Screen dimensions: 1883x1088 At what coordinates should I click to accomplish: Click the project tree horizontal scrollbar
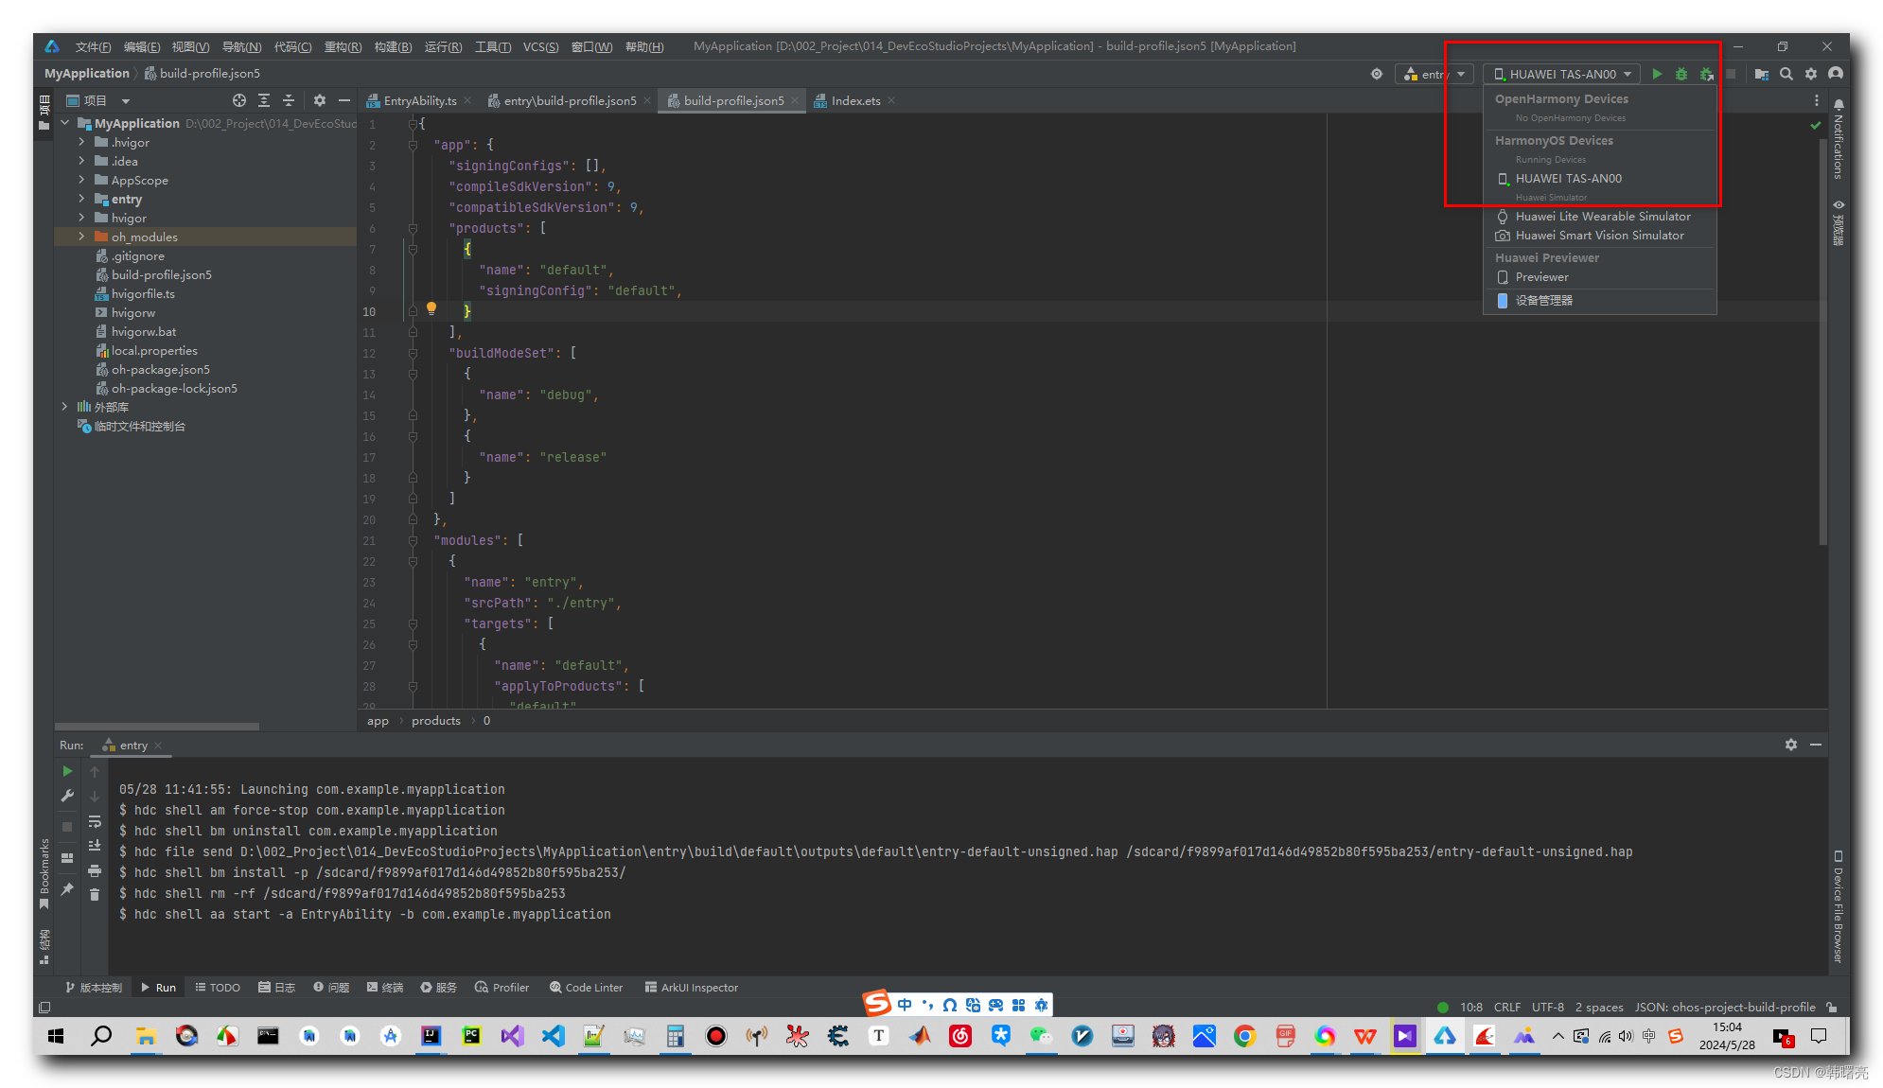click(157, 727)
